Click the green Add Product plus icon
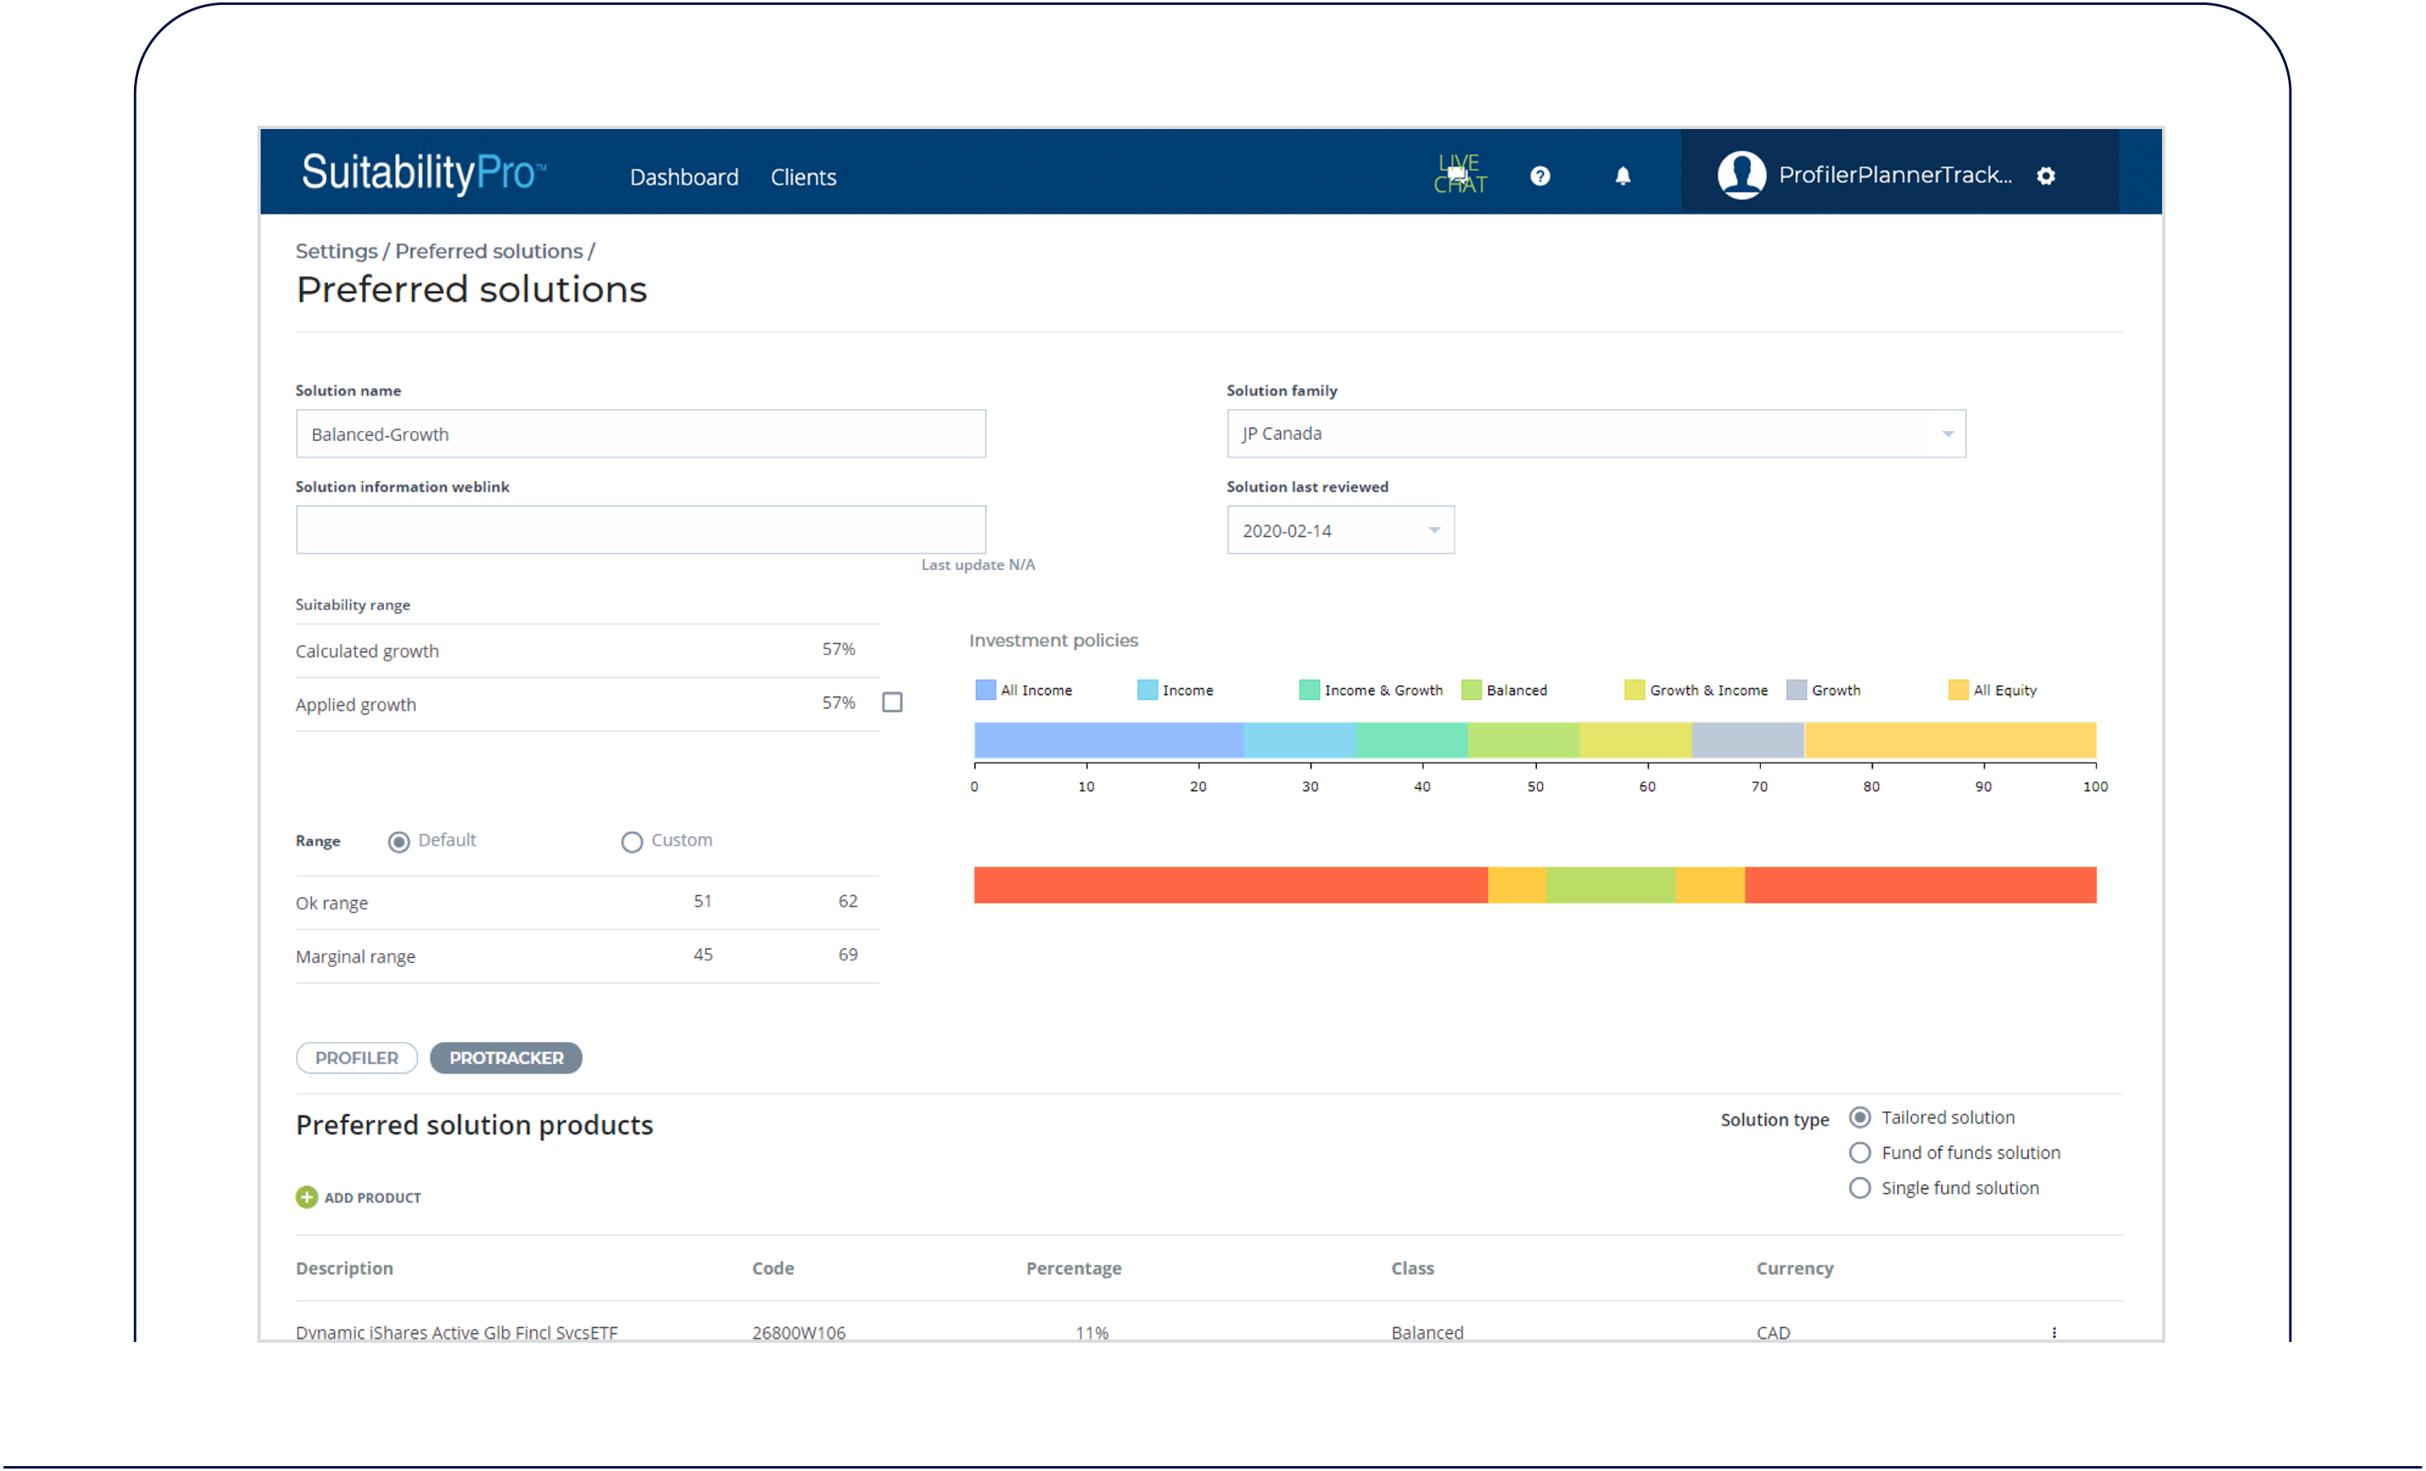 coord(306,1197)
